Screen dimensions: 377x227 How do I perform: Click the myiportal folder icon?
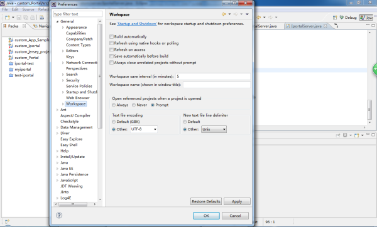[11, 70]
